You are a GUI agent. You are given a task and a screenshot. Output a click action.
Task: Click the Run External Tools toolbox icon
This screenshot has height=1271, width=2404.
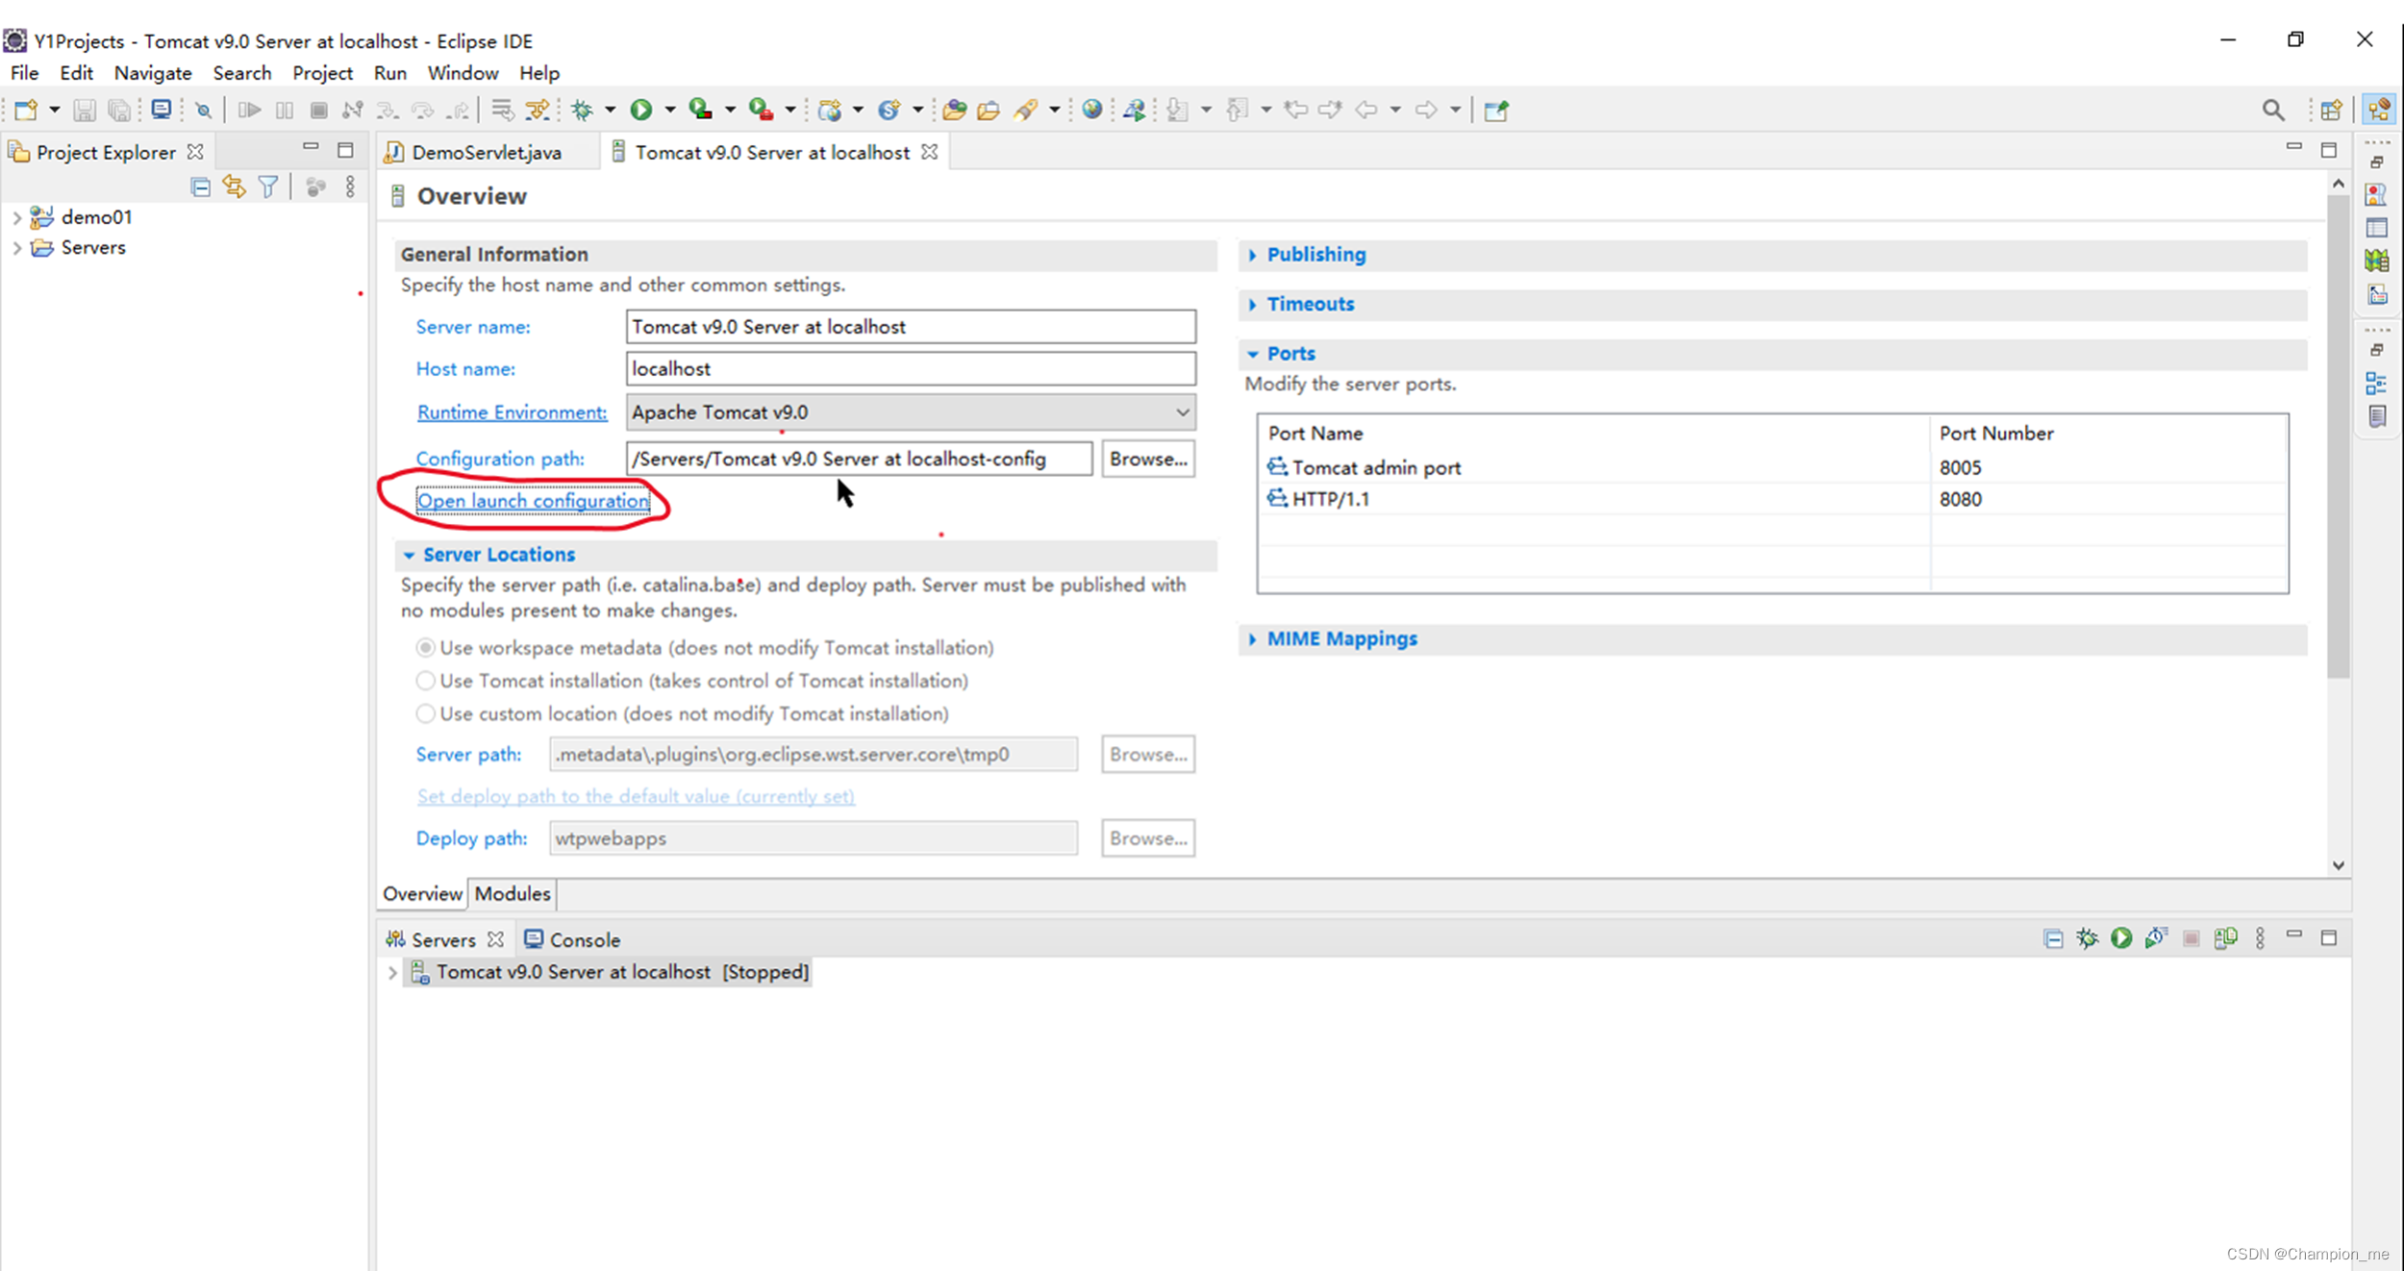pos(761,111)
